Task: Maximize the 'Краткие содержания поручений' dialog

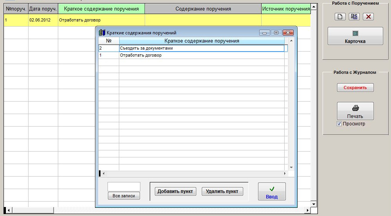Action: coord(276,33)
